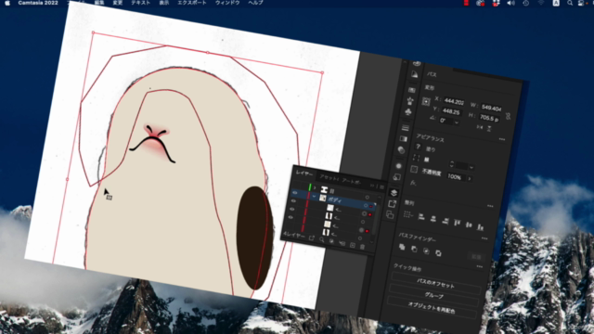The height and width of the screenshot is (334, 594).
Task: Open the Layers panel flyout menu
Action: tap(381, 187)
